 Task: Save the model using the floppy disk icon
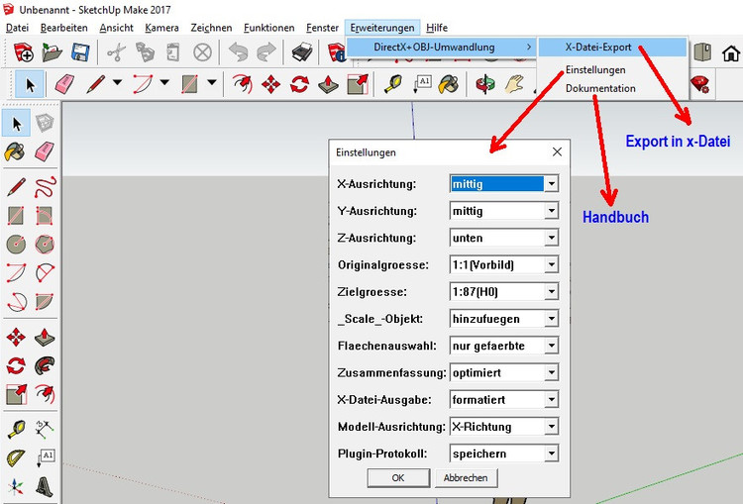(80, 51)
